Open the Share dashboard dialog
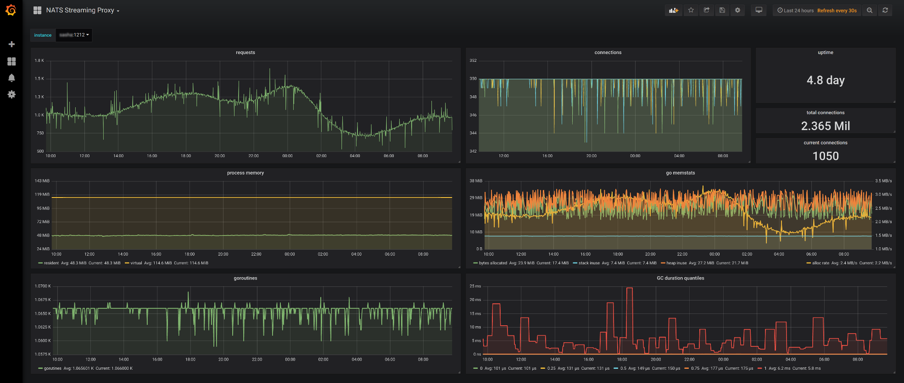 click(x=707, y=11)
